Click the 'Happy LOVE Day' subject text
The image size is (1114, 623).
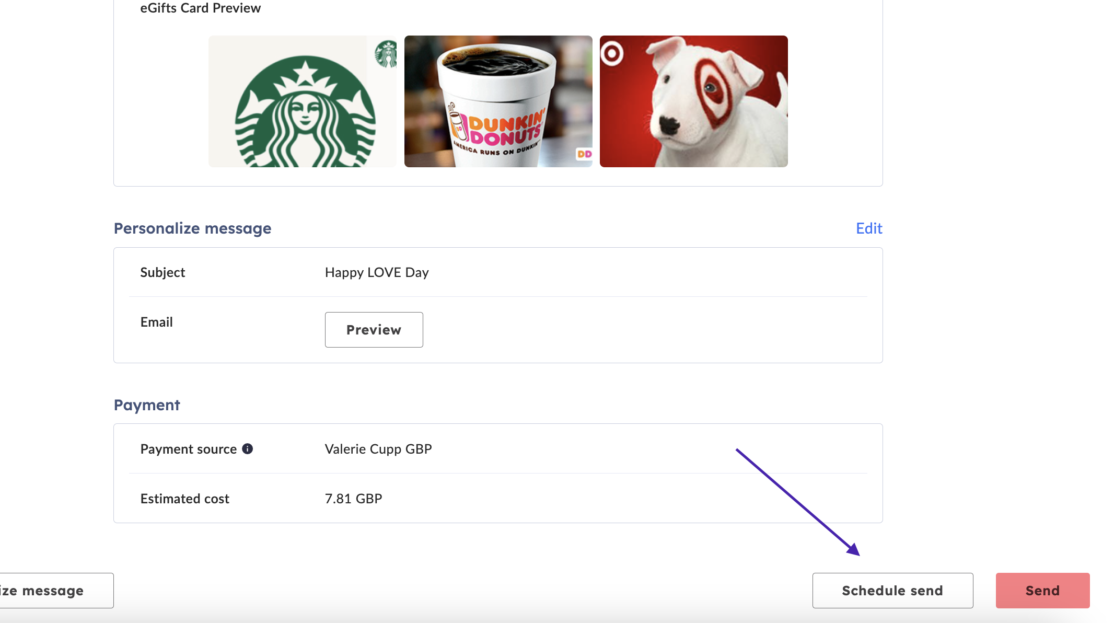click(x=377, y=272)
